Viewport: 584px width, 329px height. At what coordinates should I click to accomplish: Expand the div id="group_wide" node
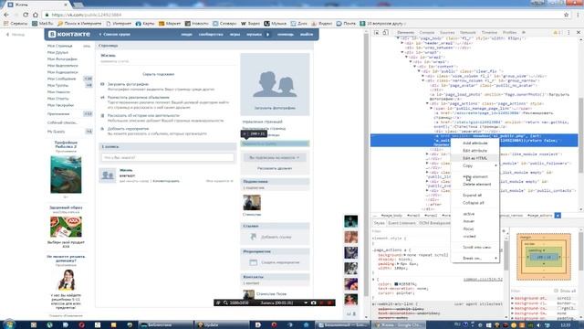pos(423,76)
